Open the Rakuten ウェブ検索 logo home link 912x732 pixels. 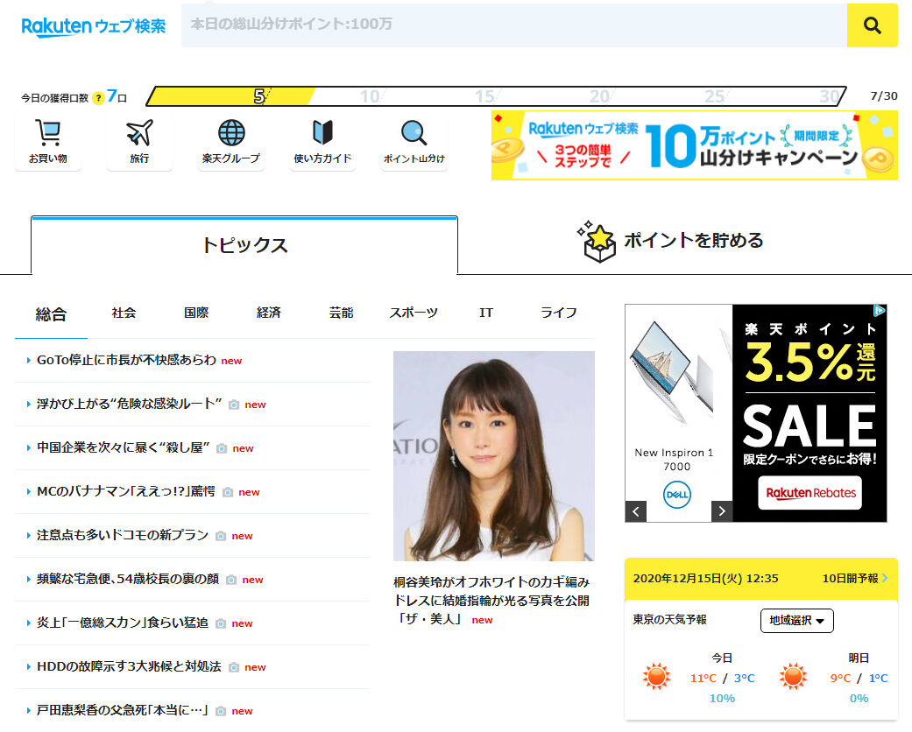(93, 26)
